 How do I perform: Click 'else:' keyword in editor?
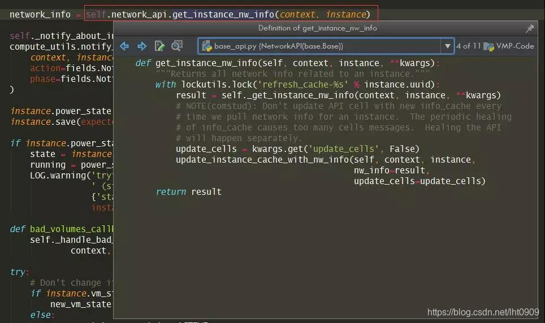[42, 315]
